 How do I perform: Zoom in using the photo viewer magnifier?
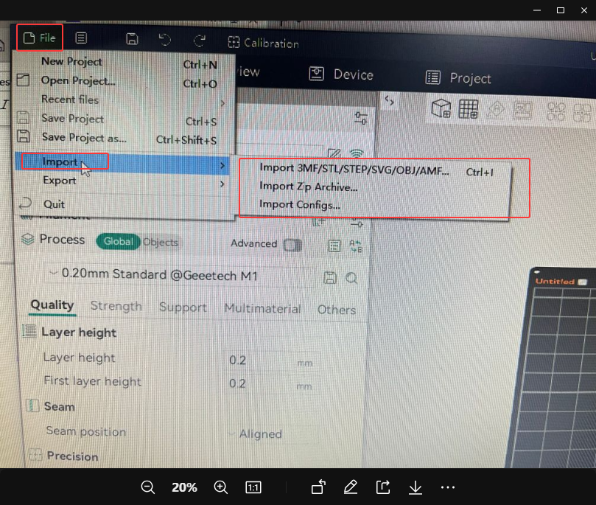(220, 487)
